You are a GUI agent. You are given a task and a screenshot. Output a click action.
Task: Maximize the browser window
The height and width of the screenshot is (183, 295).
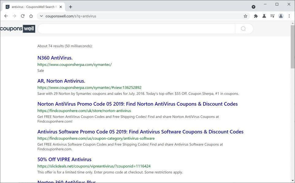277,4
